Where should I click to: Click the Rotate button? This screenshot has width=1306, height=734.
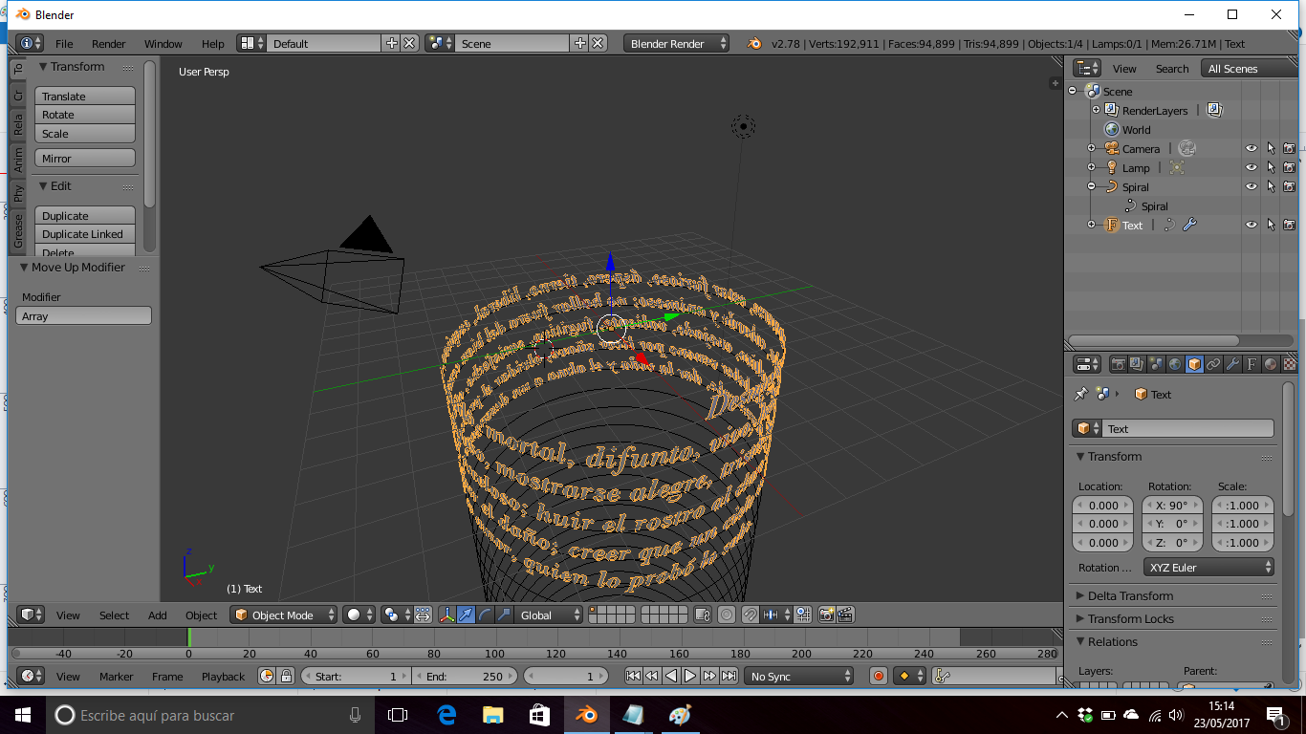tap(85, 115)
